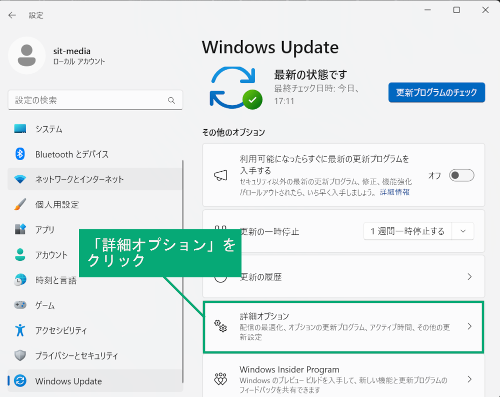The image size is (500, 397).
Task: Maximize the settings window
Action: 456,10
